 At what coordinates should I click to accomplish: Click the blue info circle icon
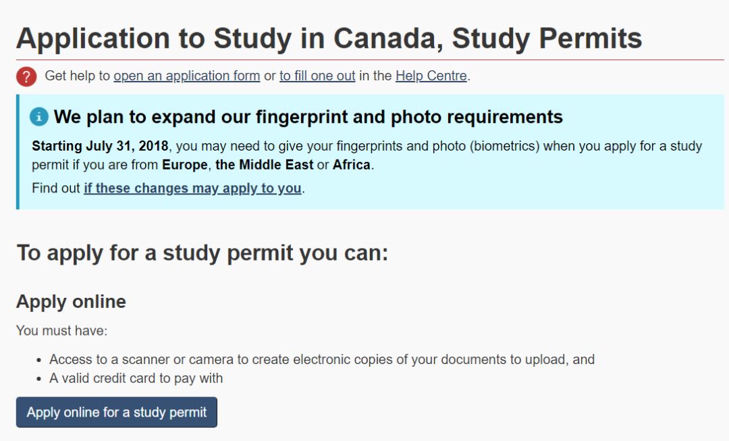tap(39, 117)
